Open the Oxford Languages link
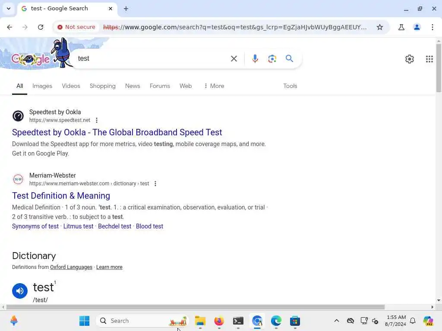Viewport: 442px width, 331px height. point(71,267)
